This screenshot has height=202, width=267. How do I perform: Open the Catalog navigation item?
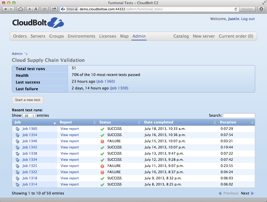point(181,36)
